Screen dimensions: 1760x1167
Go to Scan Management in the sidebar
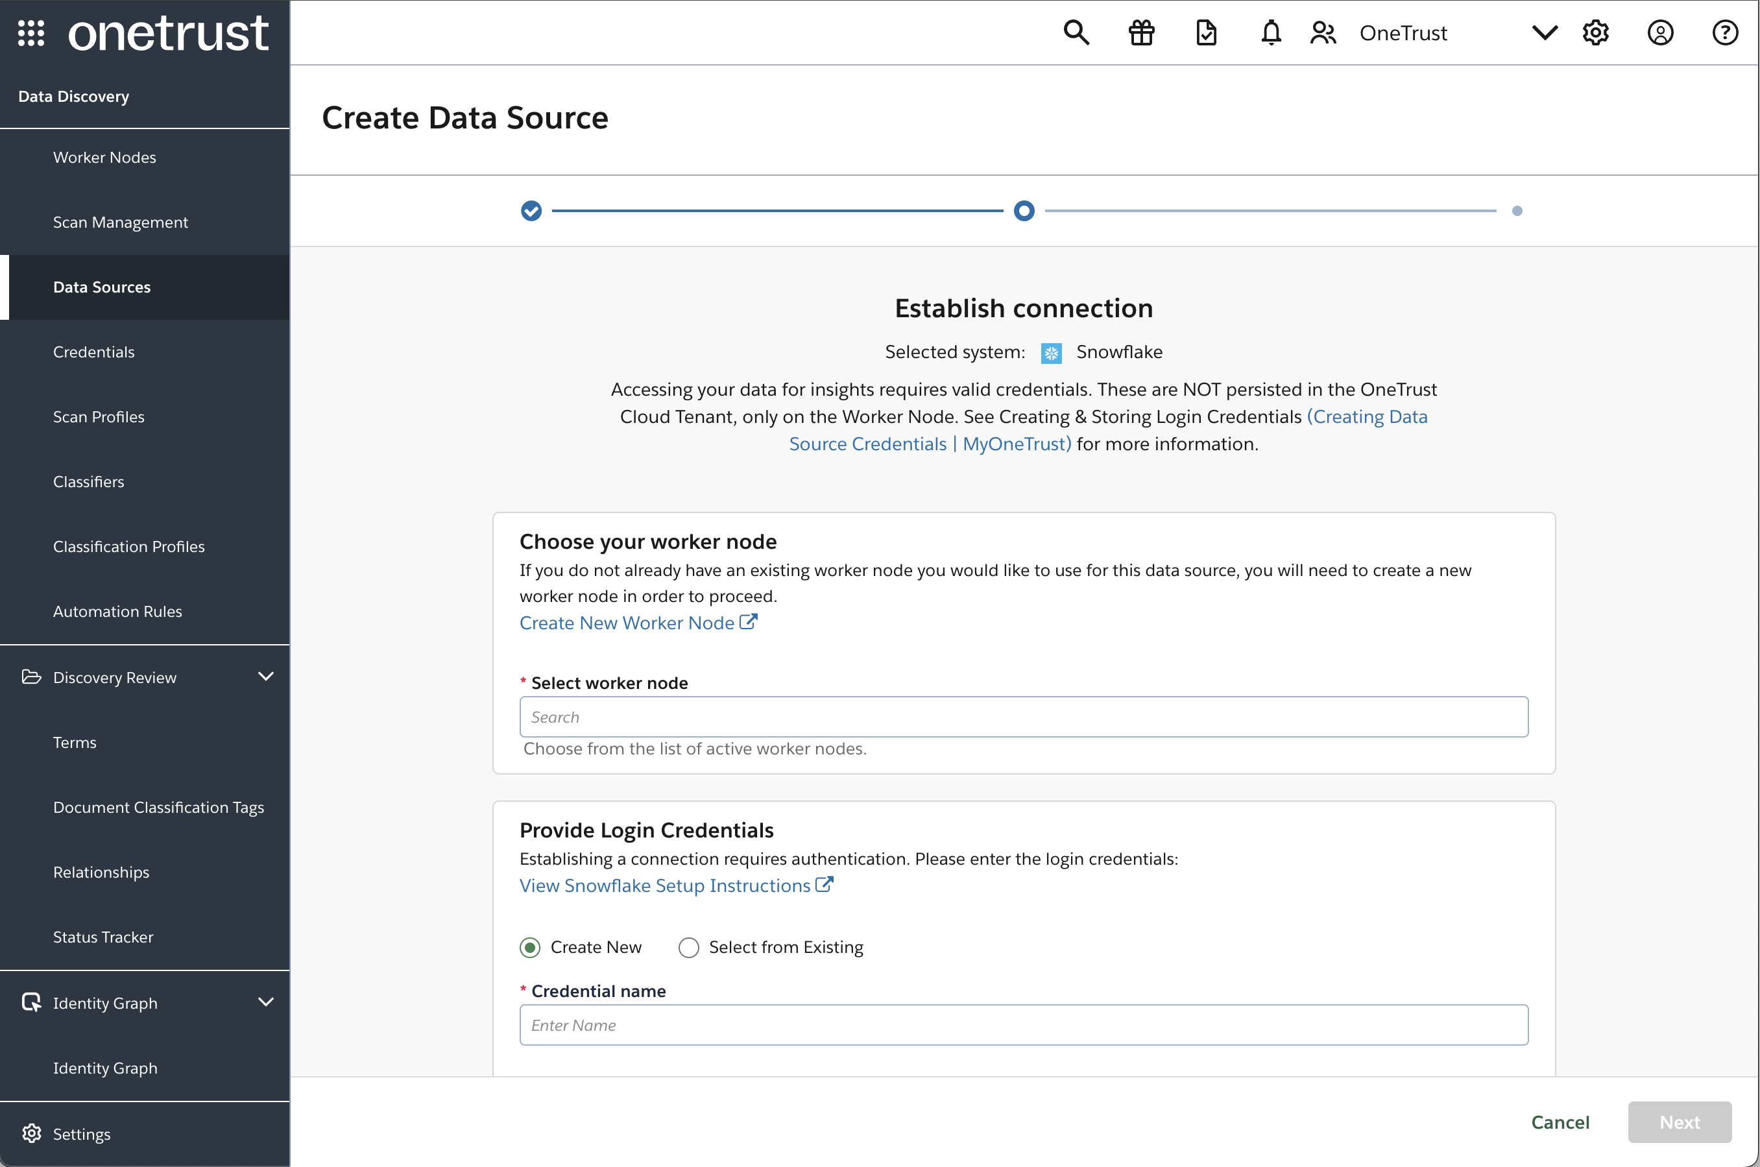pyautogui.click(x=121, y=222)
